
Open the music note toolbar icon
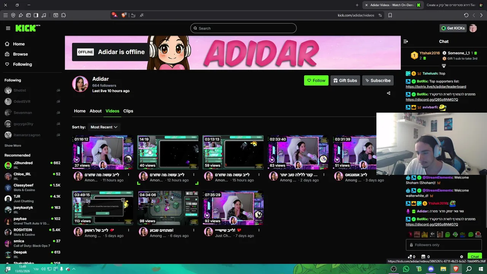44,15
